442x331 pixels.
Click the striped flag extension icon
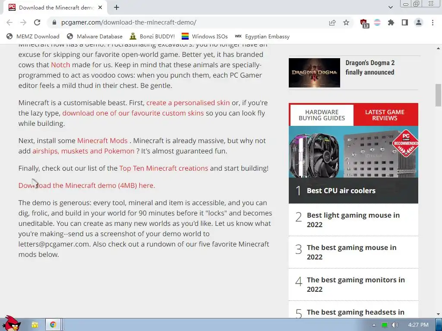coord(377,22)
